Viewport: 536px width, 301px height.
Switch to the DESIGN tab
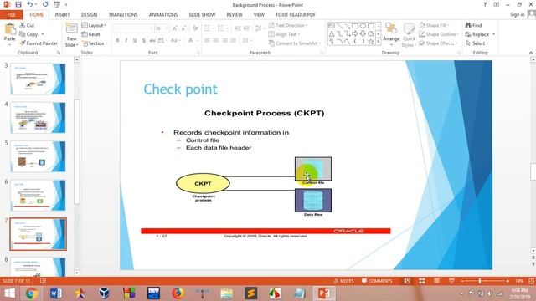coord(89,15)
